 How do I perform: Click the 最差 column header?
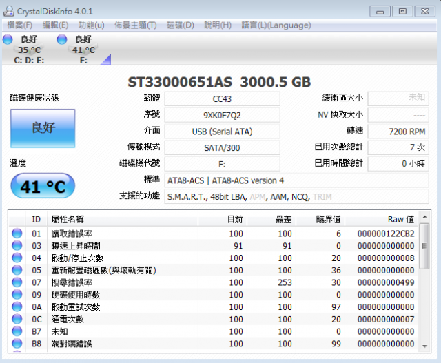271,219
